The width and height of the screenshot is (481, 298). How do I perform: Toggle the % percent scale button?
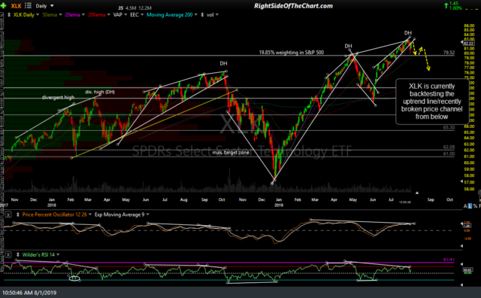(475, 206)
